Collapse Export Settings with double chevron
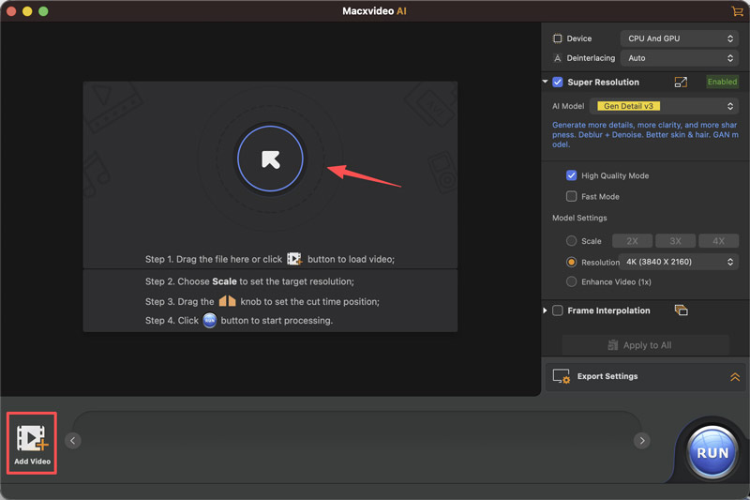The width and height of the screenshot is (750, 500). 735,376
